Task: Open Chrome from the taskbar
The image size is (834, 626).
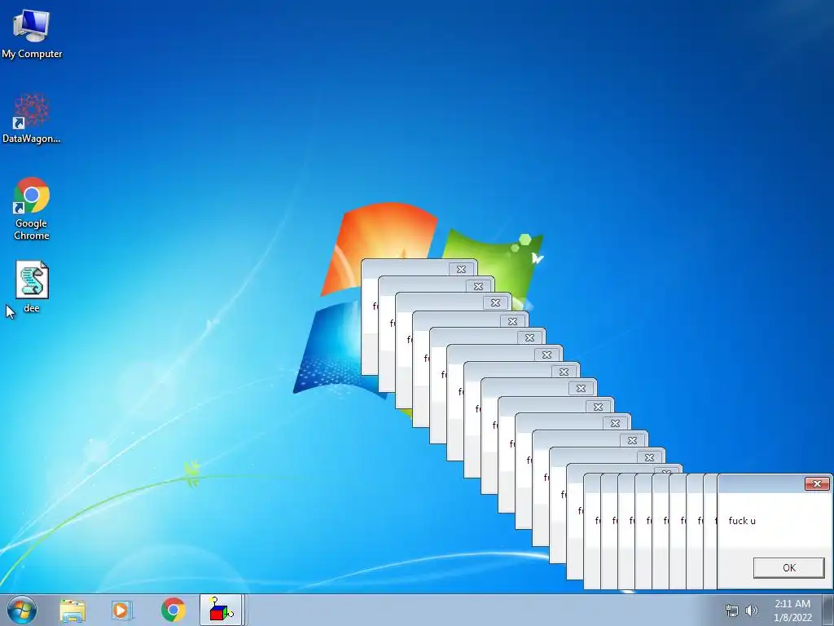Action: coord(173,610)
